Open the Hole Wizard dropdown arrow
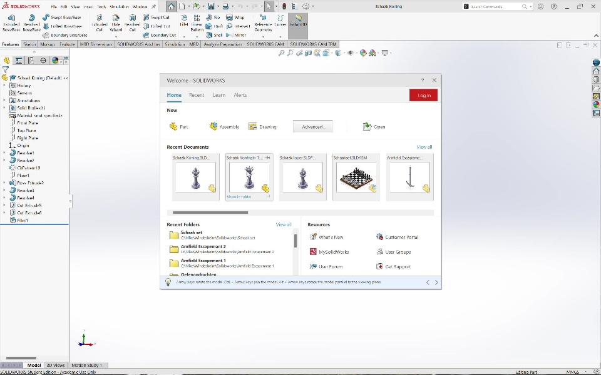Image resolution: width=601 pixels, height=375 pixels. coord(116,37)
